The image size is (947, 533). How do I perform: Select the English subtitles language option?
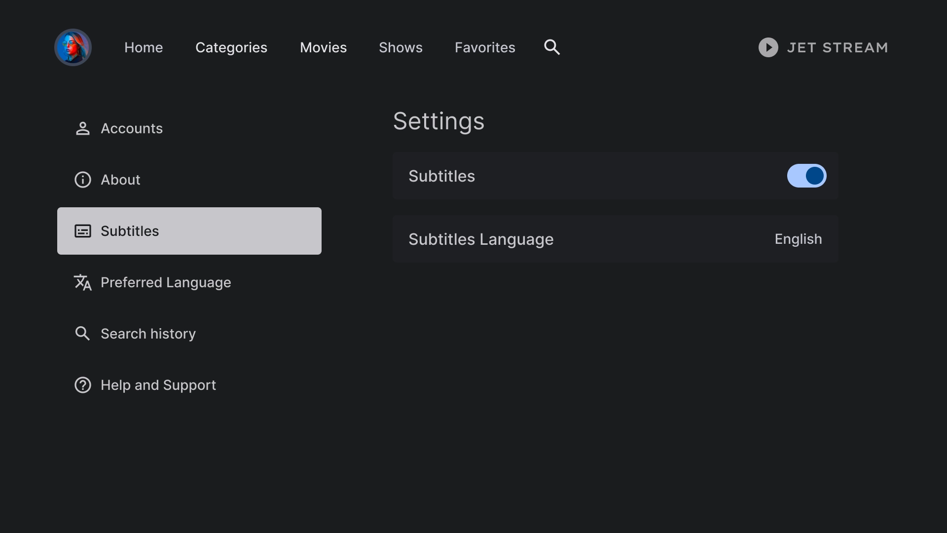point(799,239)
